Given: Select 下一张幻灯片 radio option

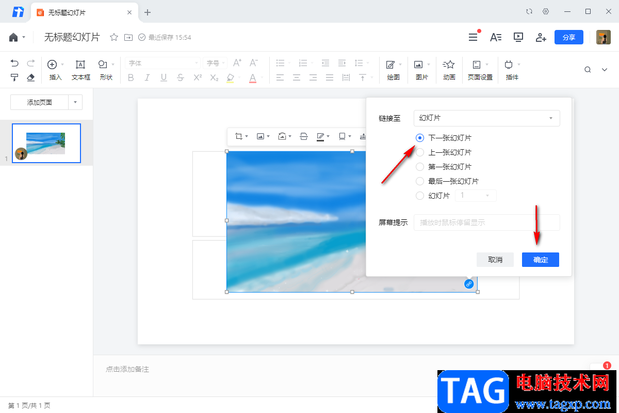Looking at the screenshot, I should (x=420, y=138).
